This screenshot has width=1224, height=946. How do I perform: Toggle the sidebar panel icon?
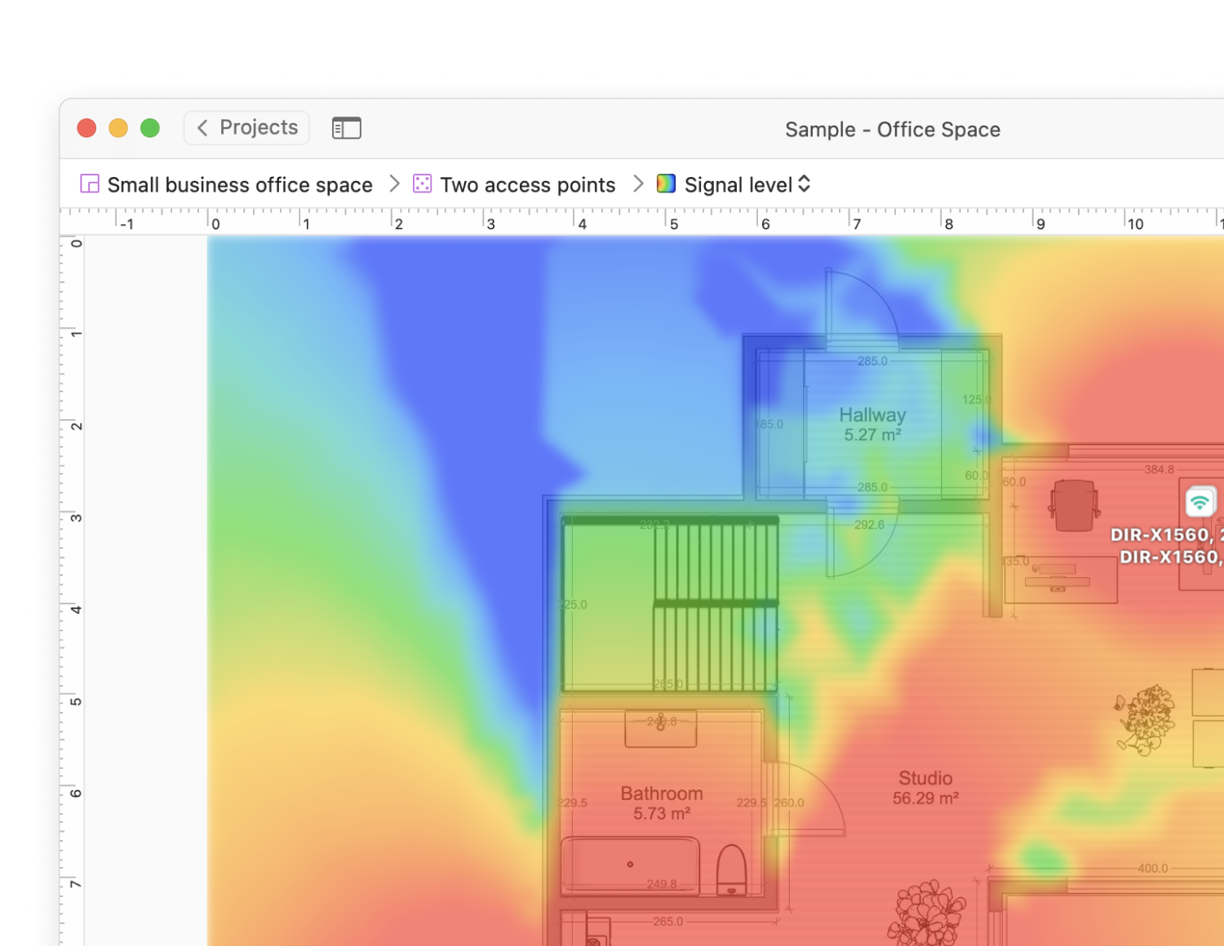pos(346,128)
